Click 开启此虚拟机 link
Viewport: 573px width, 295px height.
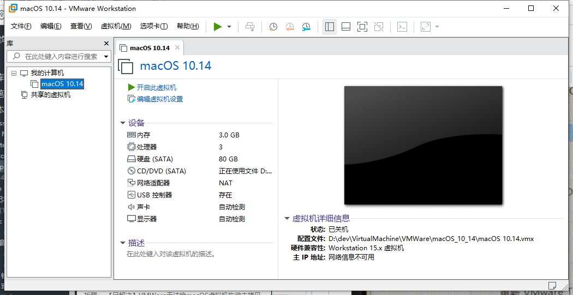pyautogui.click(x=157, y=88)
